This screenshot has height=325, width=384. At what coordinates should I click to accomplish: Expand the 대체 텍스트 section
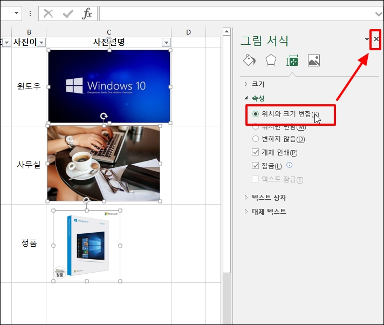(246, 211)
